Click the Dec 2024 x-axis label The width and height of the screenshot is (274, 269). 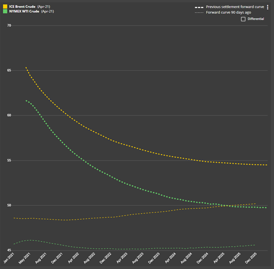(x=203, y=258)
